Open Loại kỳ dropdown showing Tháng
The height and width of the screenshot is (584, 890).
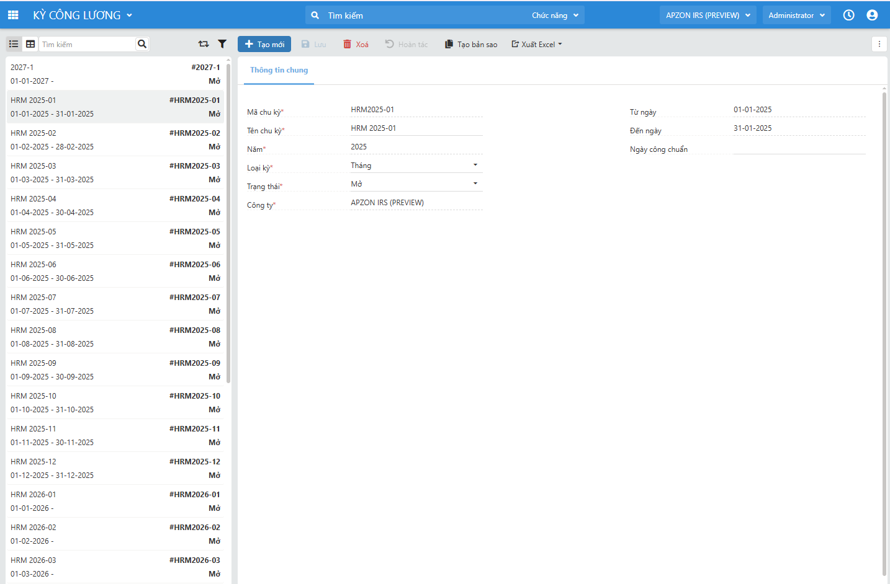point(416,166)
